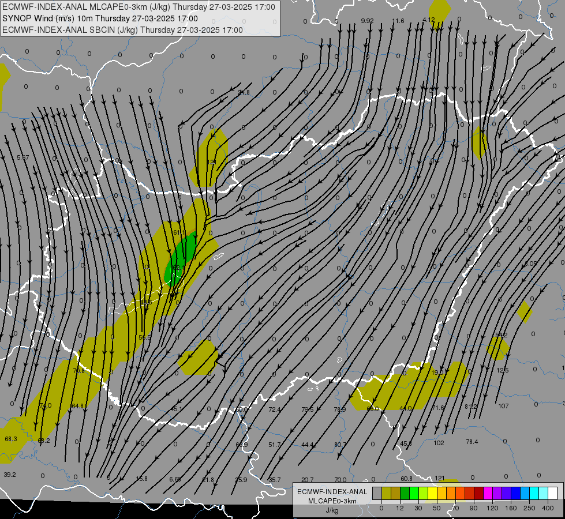Click the map value 107

503,406
